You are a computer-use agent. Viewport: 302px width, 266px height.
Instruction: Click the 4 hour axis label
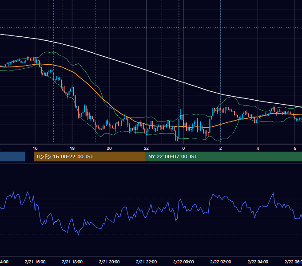coord(258,149)
